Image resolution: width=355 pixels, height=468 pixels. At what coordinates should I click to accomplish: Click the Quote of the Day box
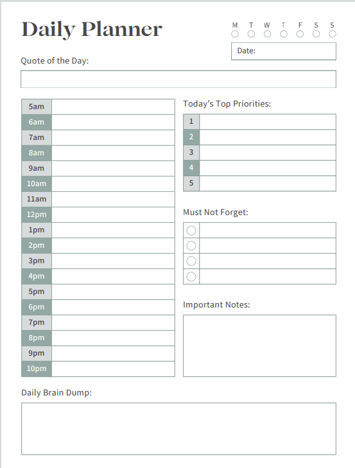tap(178, 79)
